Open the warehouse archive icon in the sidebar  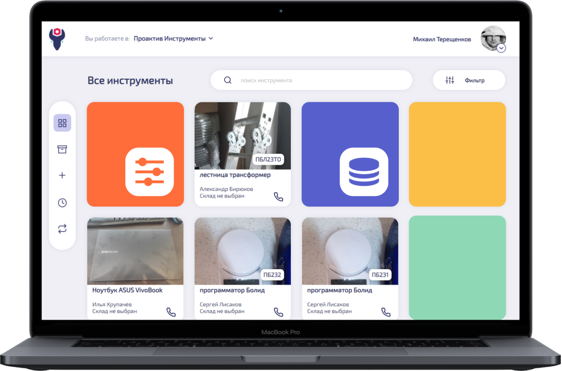62,148
